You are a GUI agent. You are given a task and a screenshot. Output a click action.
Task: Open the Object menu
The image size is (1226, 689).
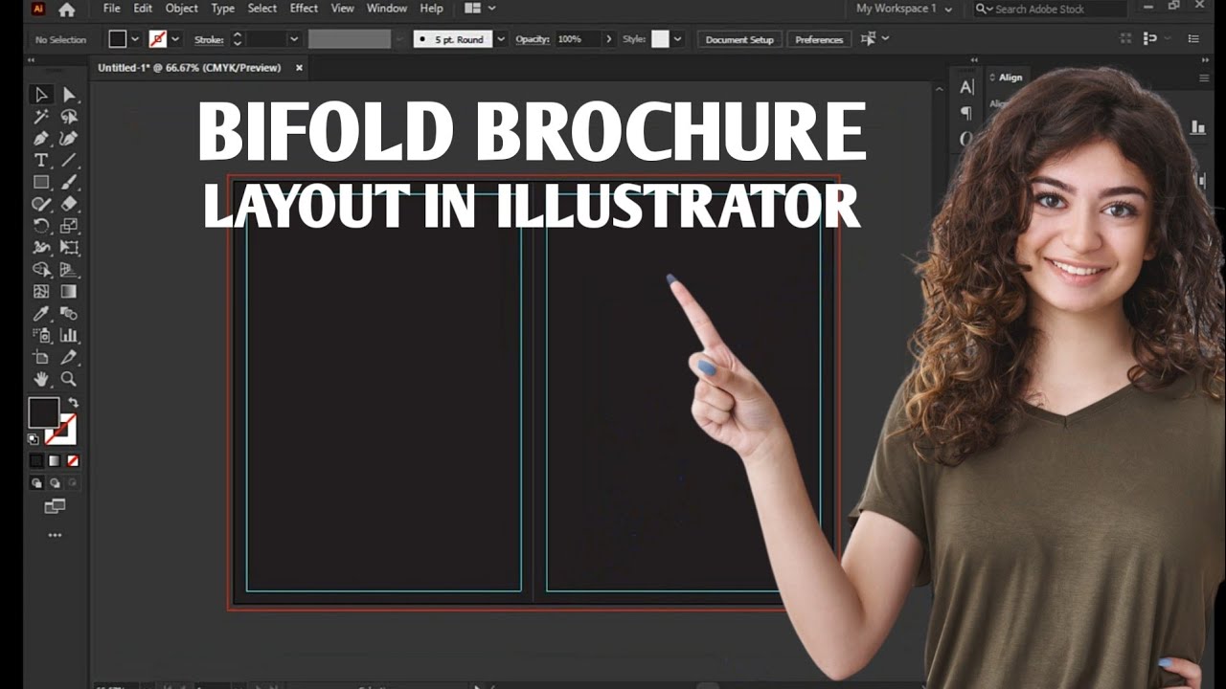(x=182, y=8)
